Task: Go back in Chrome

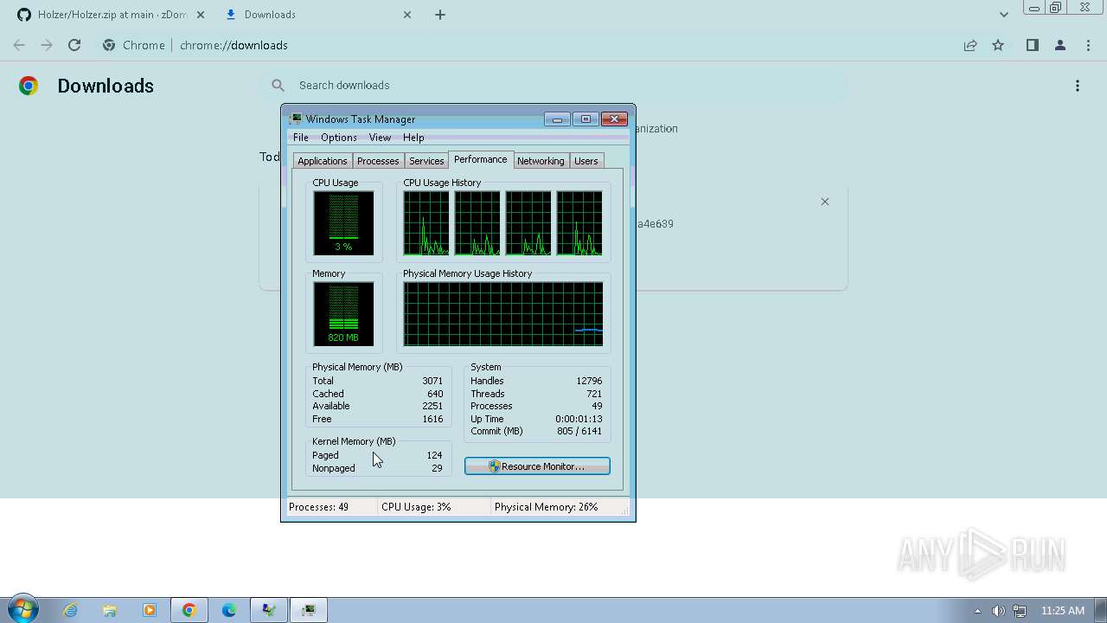Action: pyautogui.click(x=19, y=45)
